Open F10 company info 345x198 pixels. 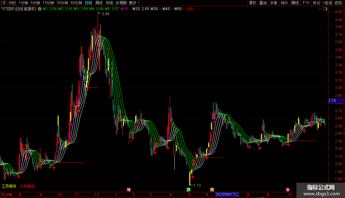coord(306,3)
